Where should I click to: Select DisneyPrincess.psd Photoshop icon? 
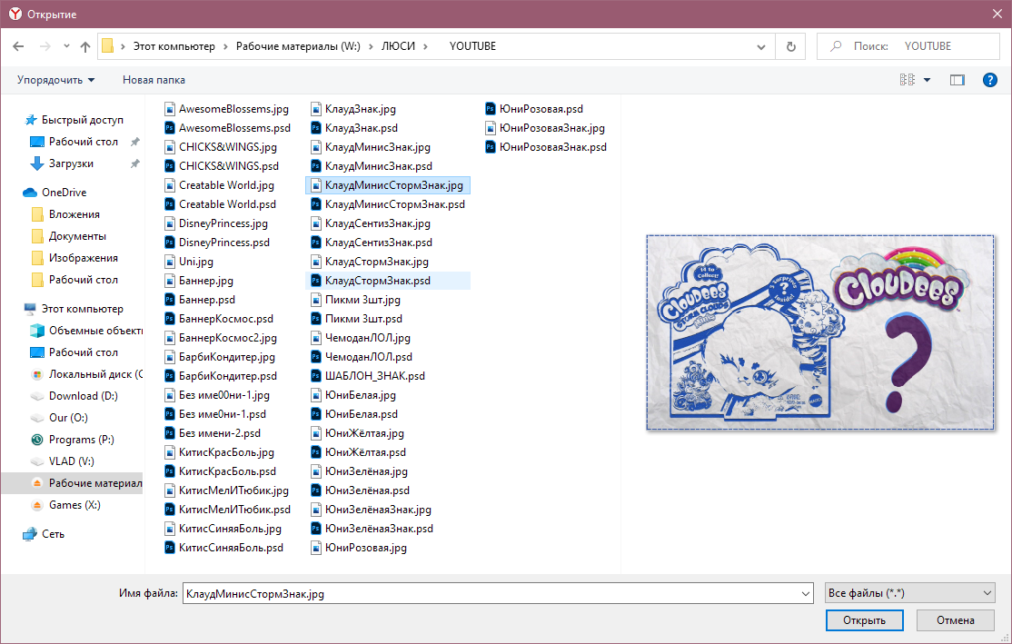point(170,243)
